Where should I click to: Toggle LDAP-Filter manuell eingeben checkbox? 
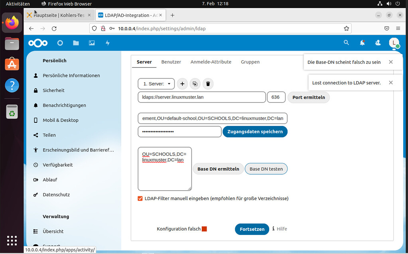[140, 198]
